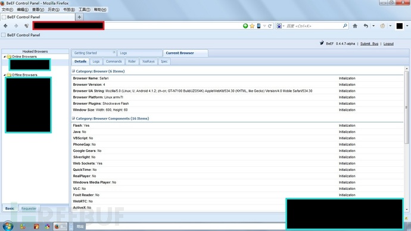Screen dimensions: 411x231
Task: Open the search engine selector dropdown arrow
Action: [x=284, y=26]
